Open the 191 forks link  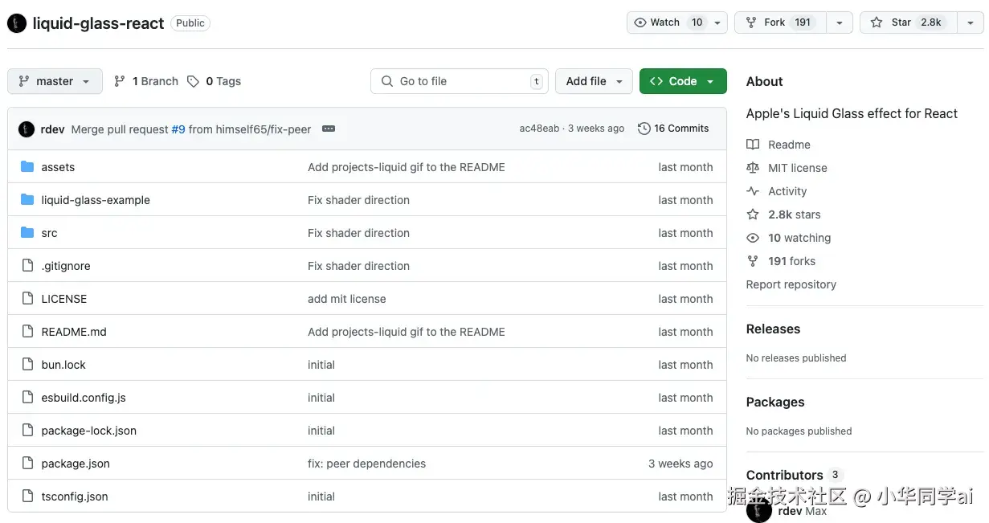791,261
